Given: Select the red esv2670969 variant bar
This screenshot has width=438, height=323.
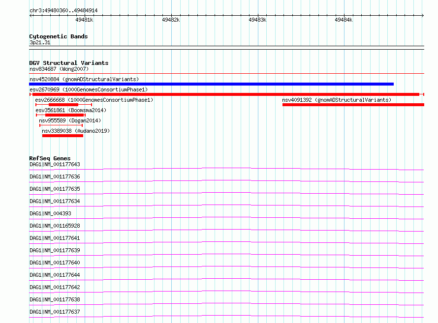Looking at the screenshot, I should pos(227,94).
